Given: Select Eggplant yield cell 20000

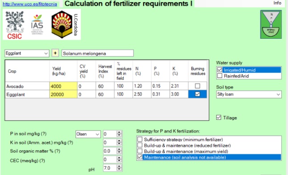Looking at the screenshot, I should pyautogui.click(x=63, y=94).
